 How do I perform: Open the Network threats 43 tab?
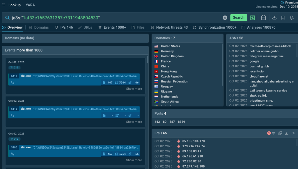pyautogui.click(x=169, y=27)
